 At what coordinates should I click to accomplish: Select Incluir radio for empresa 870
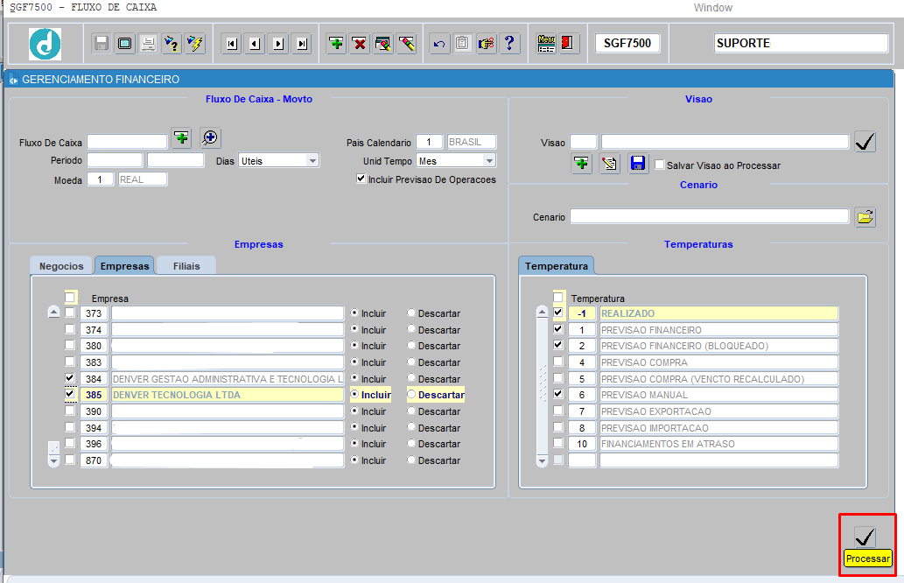[354, 460]
